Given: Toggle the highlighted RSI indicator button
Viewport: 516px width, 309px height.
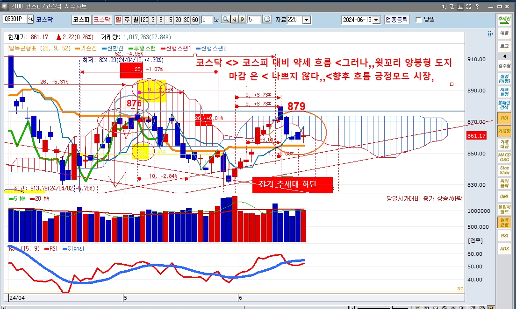Looking at the screenshot, I should point(504,118).
